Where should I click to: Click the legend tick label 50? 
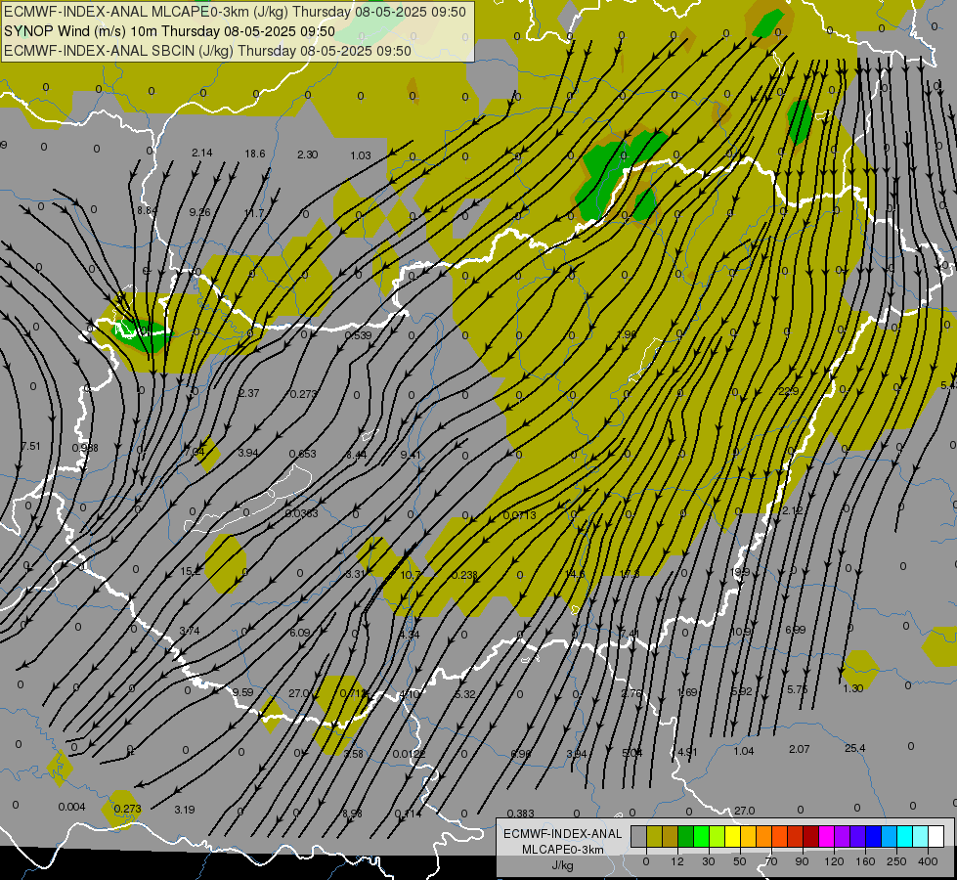click(x=740, y=861)
